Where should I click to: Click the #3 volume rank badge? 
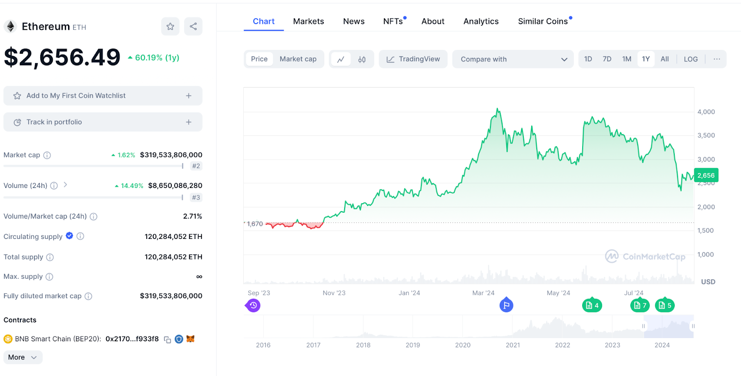coord(196,198)
